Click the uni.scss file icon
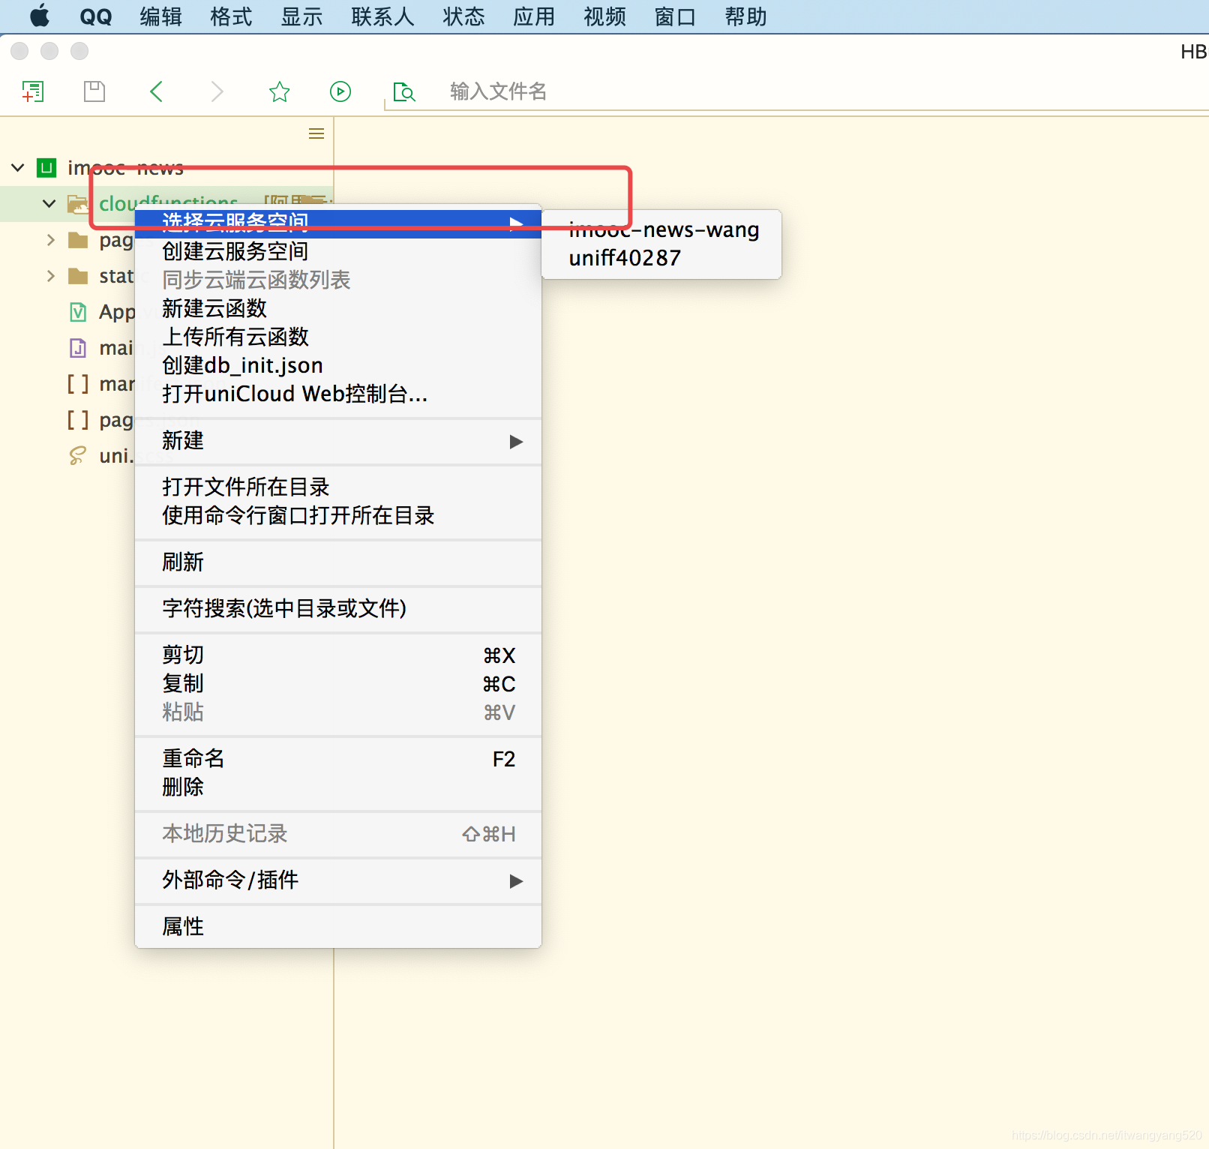The height and width of the screenshot is (1149, 1209). [x=78, y=456]
